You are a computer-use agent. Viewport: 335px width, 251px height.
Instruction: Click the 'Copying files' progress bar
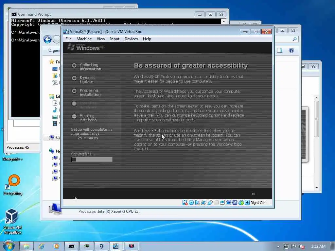click(x=92, y=159)
